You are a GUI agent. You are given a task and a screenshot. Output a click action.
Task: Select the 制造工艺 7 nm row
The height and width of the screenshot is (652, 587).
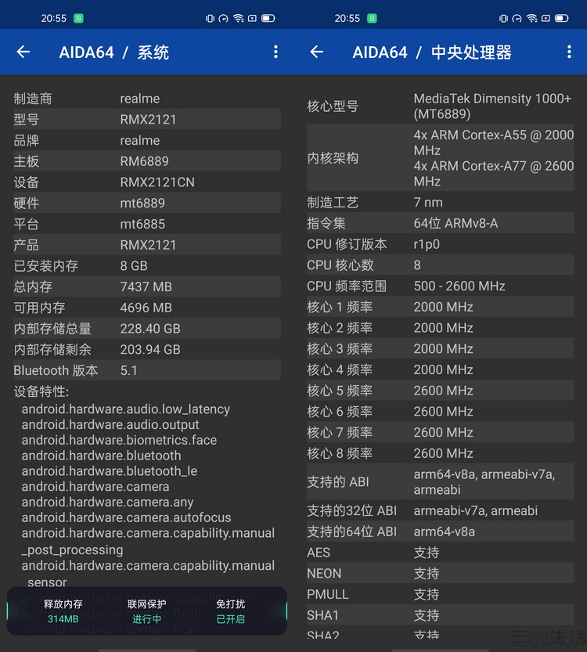pos(440,203)
